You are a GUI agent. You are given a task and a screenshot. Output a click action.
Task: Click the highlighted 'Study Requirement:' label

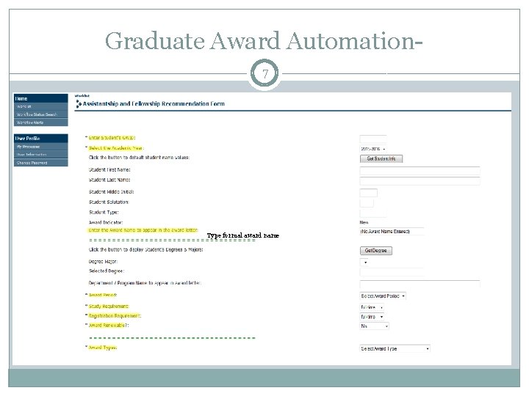coord(109,307)
